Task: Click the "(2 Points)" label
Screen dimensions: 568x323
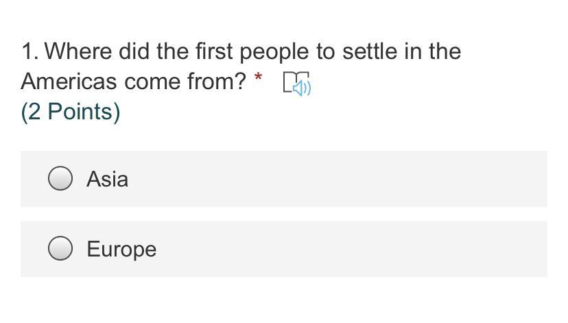Action: pos(71,112)
